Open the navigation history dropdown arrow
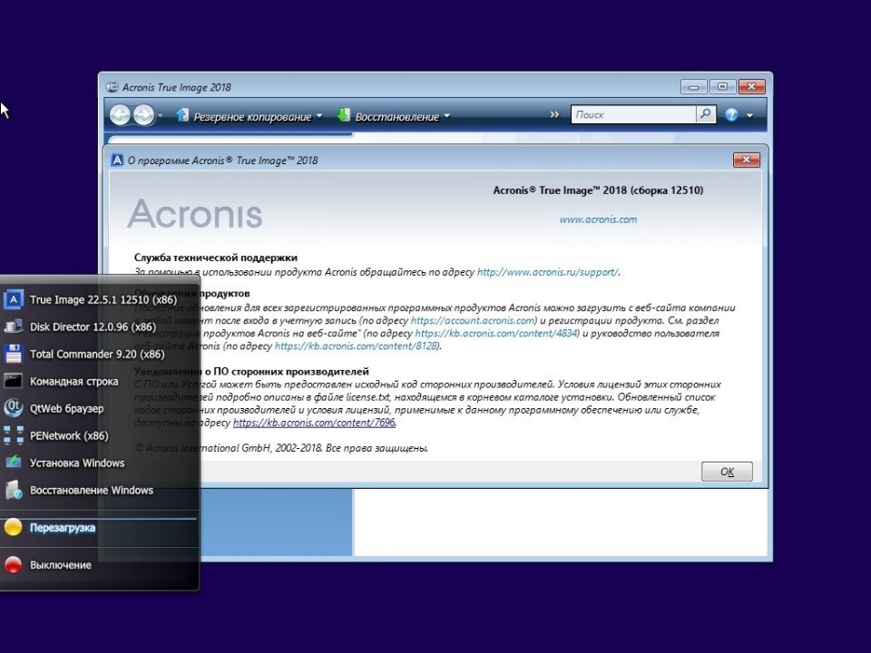Image resolution: width=871 pixels, height=653 pixels. pos(161,115)
